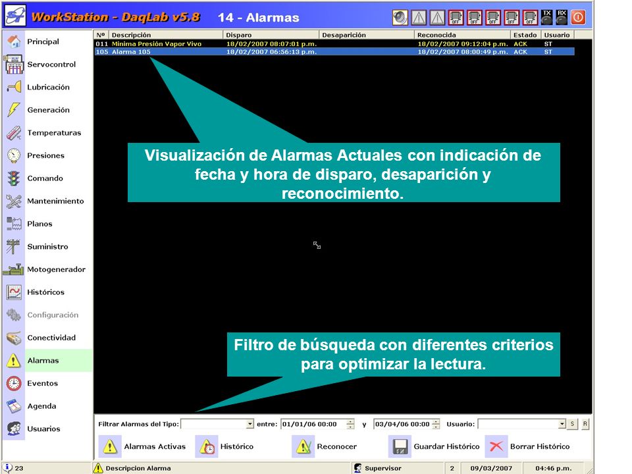
Task: Click the R filter reset button
Action: (585, 424)
